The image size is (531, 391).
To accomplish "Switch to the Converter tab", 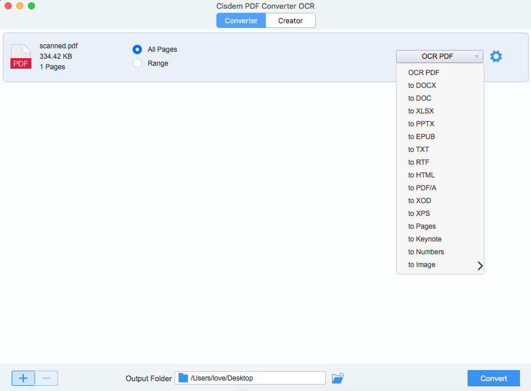I will point(241,21).
